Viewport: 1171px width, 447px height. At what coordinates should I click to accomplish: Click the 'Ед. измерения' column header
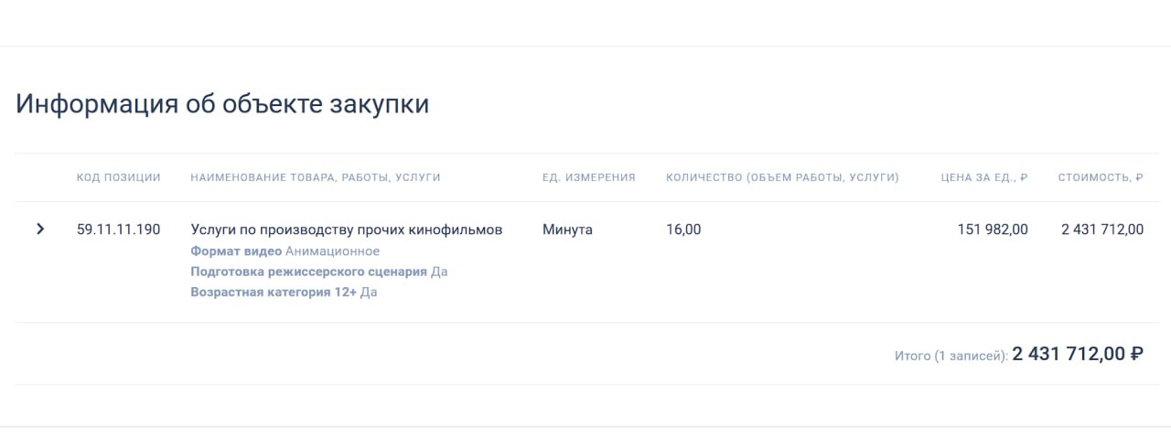click(589, 177)
